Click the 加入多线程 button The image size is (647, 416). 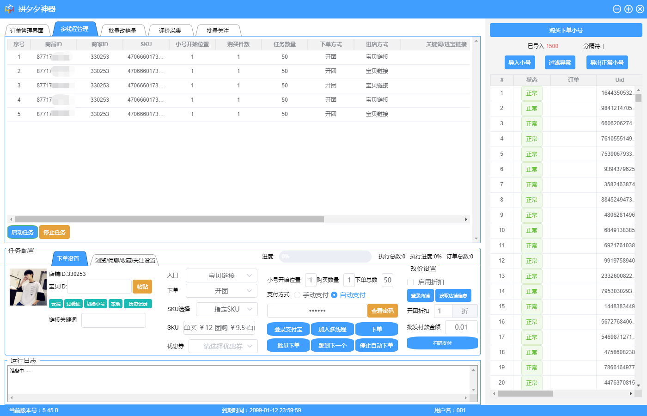click(x=332, y=330)
